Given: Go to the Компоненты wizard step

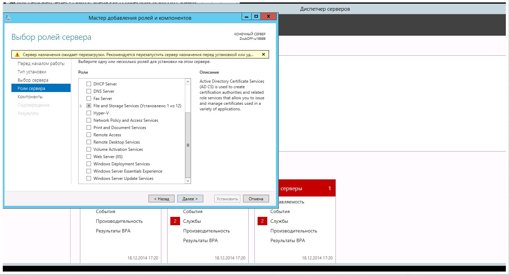Looking at the screenshot, I should pyautogui.click(x=30, y=97).
